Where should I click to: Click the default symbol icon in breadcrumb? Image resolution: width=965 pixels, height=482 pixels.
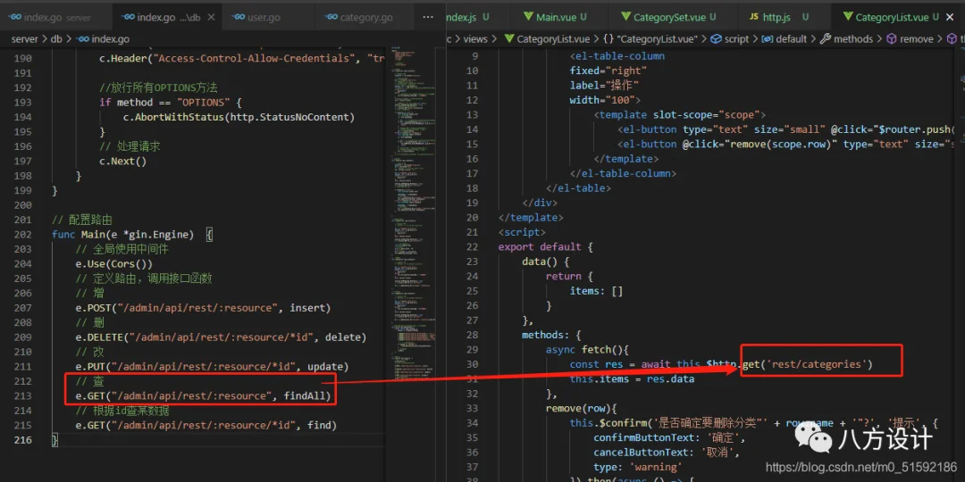point(767,38)
